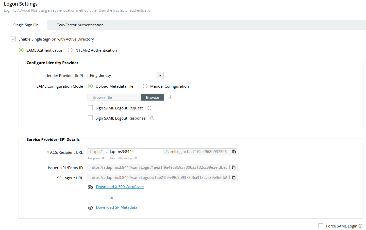Disable Single Sign-on with Active Directory

coord(13,39)
